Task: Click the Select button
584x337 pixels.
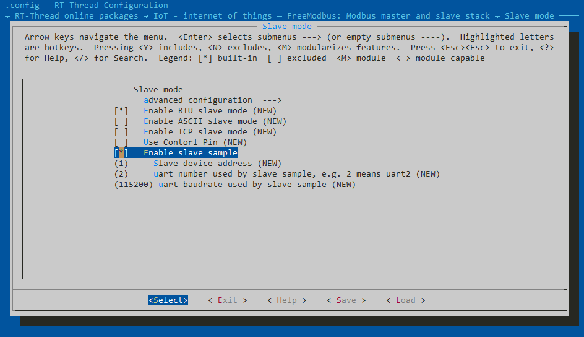Action: [168, 300]
